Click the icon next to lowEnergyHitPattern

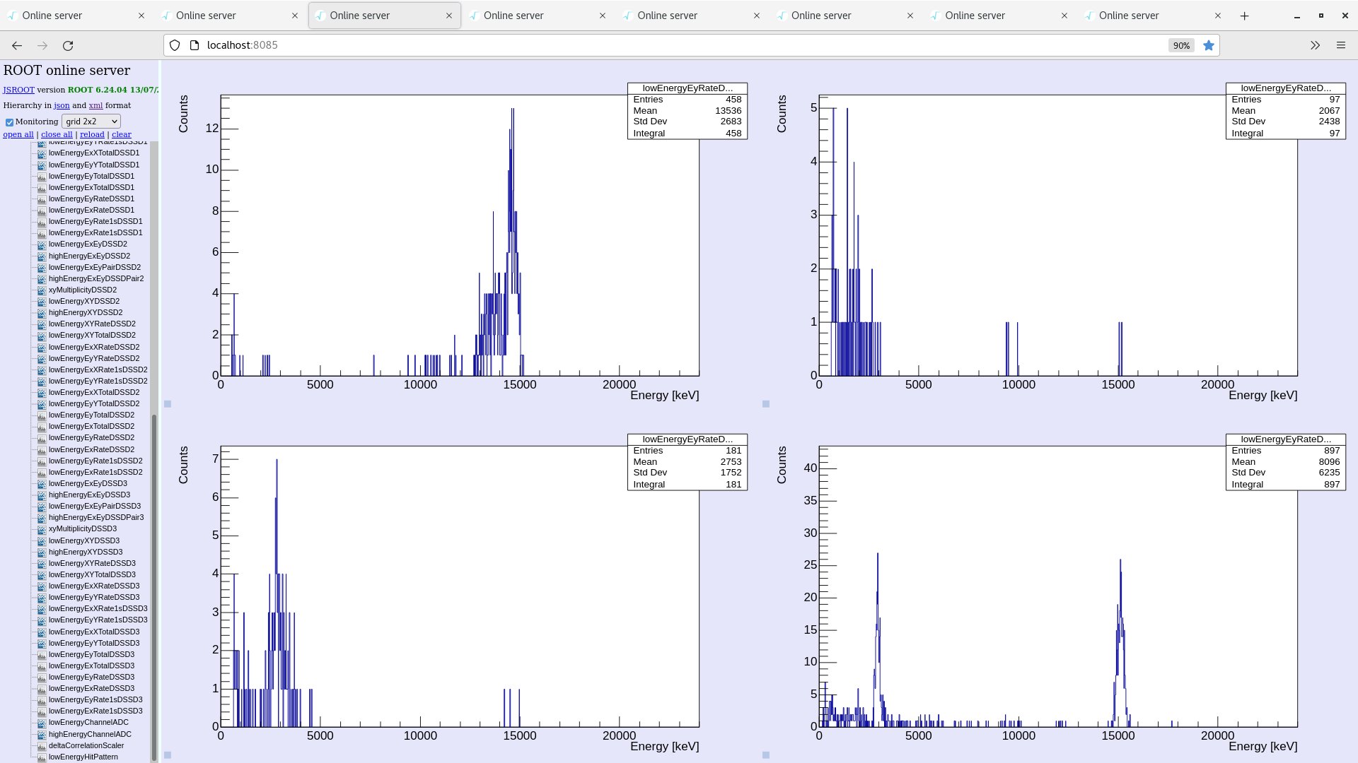[x=42, y=757]
